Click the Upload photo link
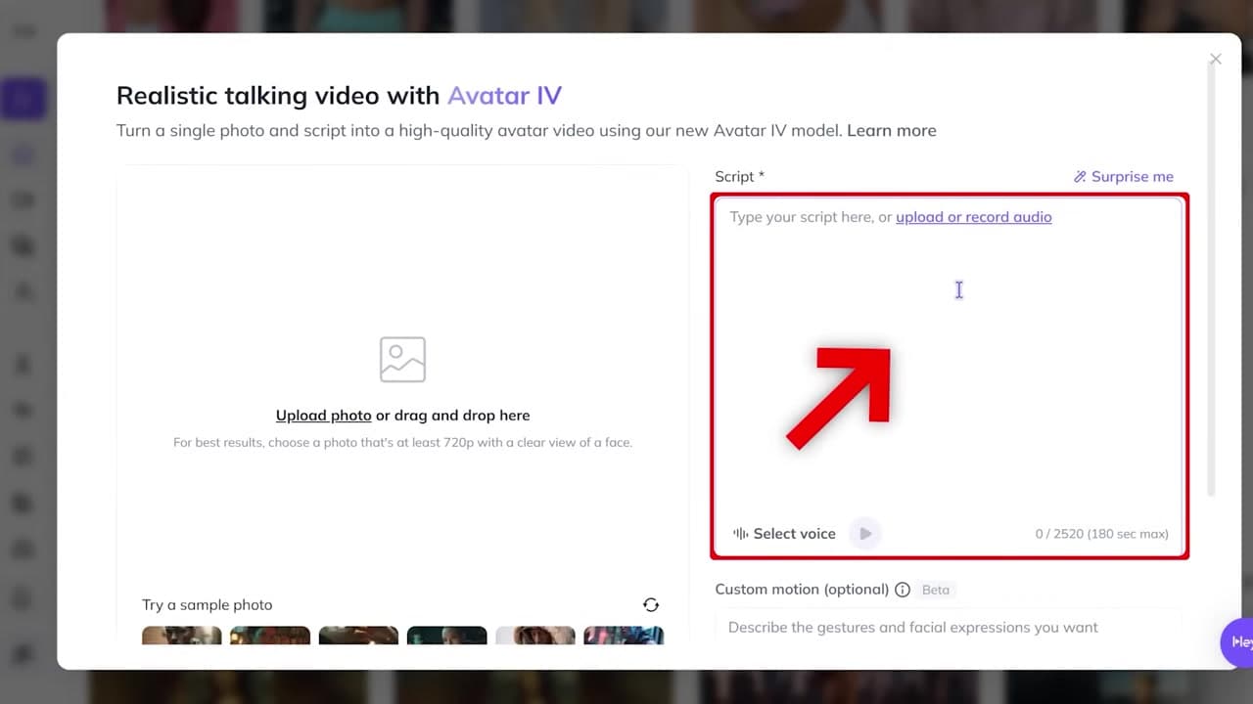Screen dimensions: 1253x704 point(323,416)
